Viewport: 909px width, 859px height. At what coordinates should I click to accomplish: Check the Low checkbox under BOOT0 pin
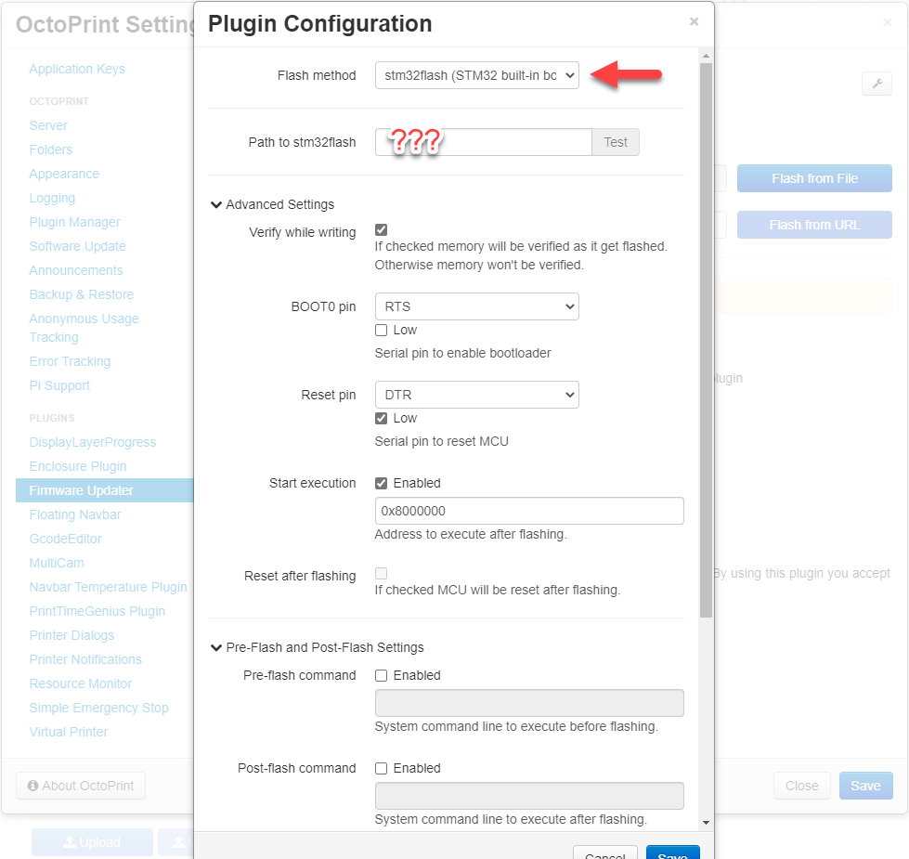(381, 330)
